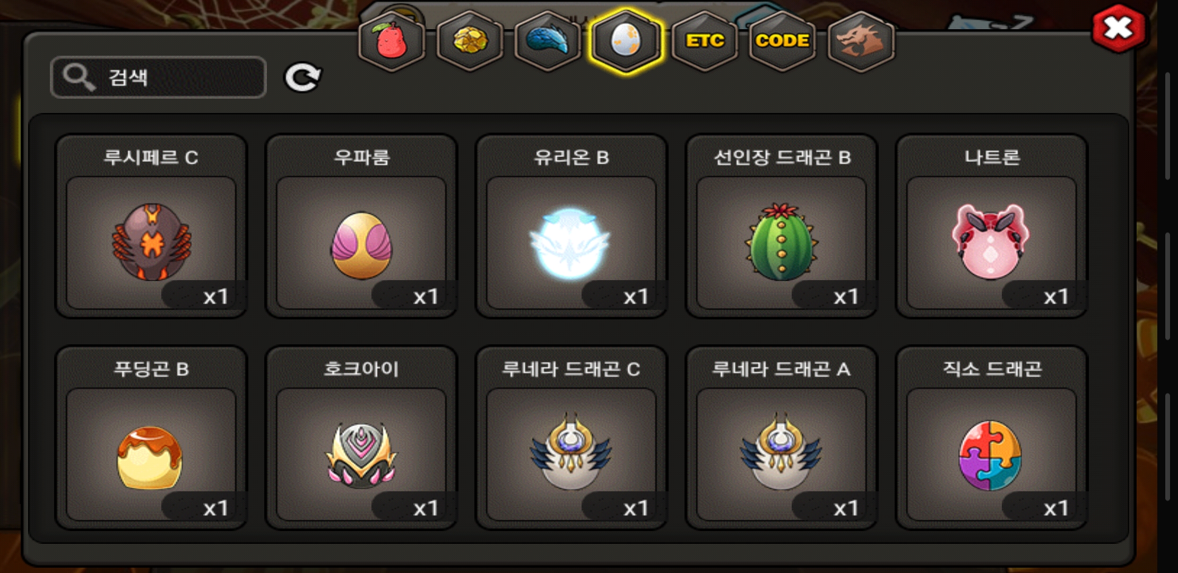
Task: Pick the 루네라 드래곤 A egg
Action: (x=782, y=438)
